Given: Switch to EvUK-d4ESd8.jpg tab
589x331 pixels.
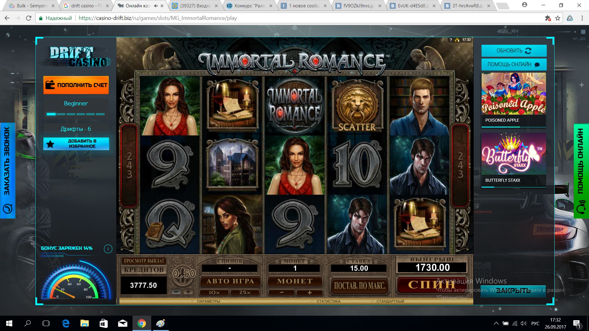Looking at the screenshot, I should coord(413,6).
